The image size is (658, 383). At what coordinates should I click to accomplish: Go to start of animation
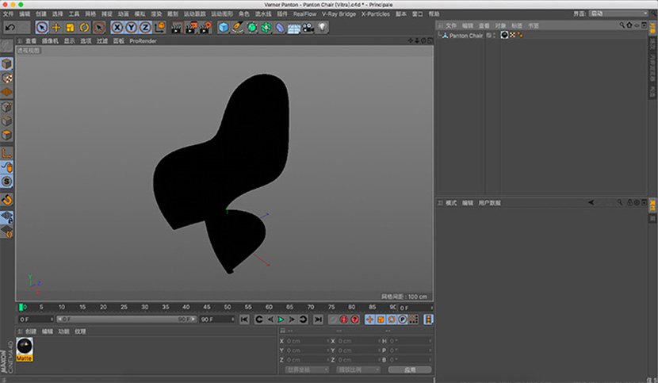(244, 320)
